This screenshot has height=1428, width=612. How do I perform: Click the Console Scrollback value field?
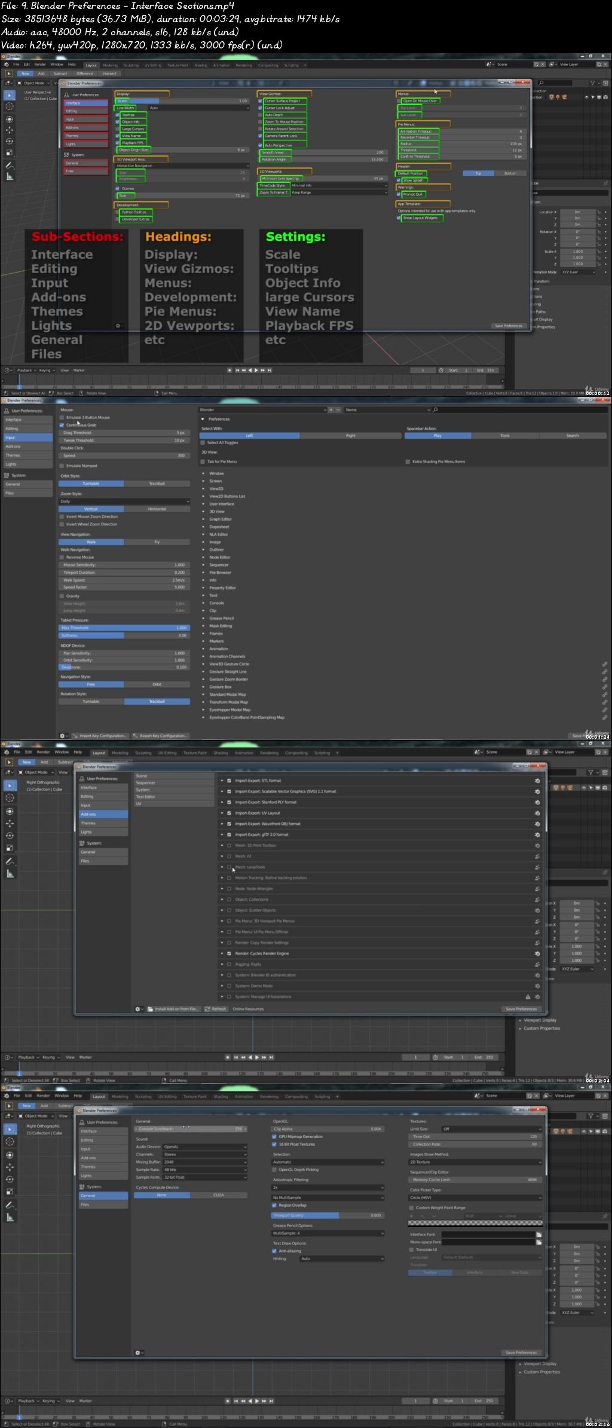tap(190, 1129)
